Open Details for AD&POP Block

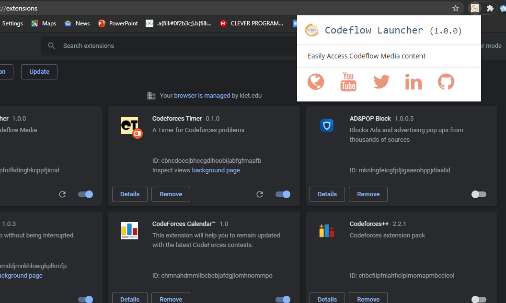[x=327, y=194]
